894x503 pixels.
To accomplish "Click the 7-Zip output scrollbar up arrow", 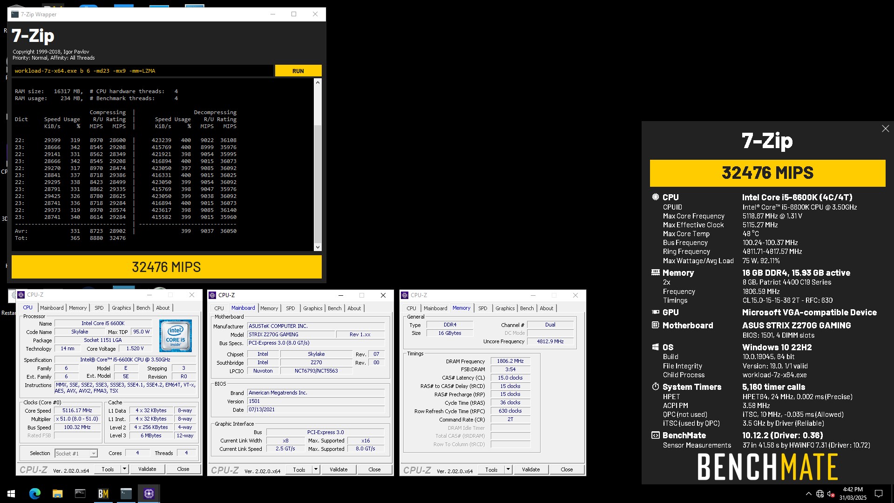I will (x=318, y=82).
